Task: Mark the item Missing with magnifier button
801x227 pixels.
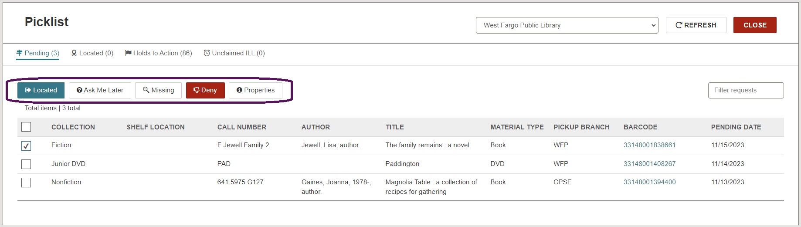Action: pyautogui.click(x=158, y=90)
